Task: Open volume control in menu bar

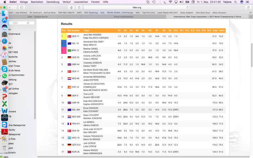Action: pos(182,2)
